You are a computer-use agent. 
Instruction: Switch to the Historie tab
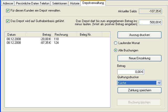[x=74, y=3]
